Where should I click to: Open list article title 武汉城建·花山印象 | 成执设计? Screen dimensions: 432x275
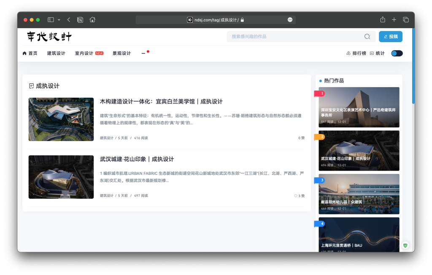[137, 159]
